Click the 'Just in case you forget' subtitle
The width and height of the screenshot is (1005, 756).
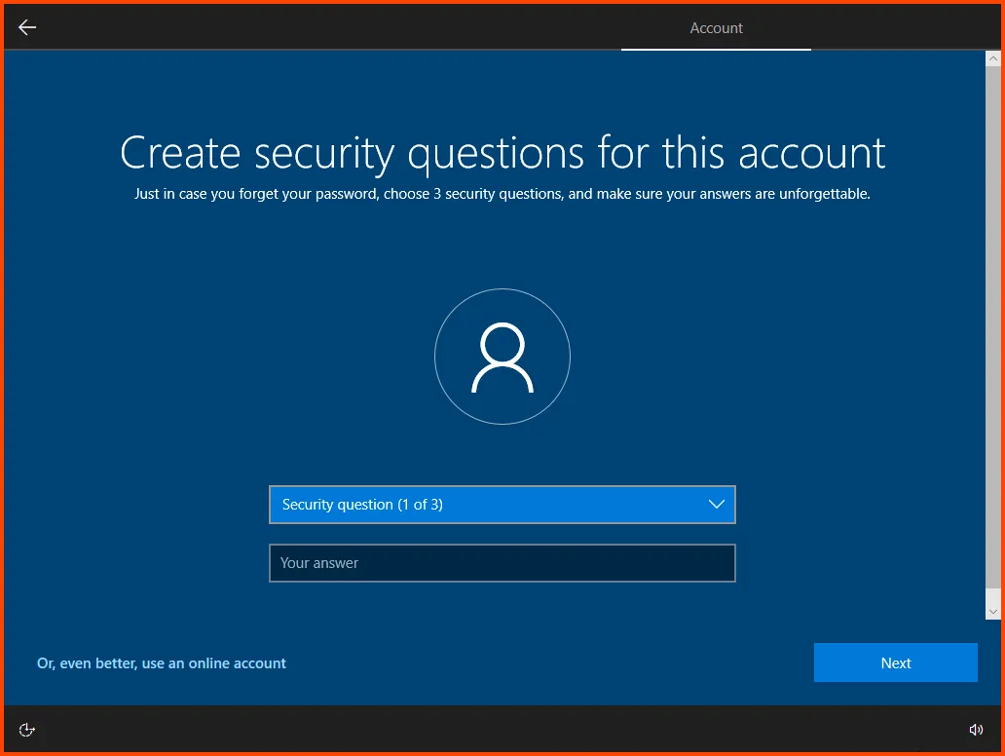(x=502, y=194)
